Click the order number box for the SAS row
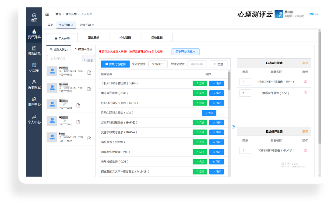This screenshot has height=206, width=331. click(x=245, y=93)
